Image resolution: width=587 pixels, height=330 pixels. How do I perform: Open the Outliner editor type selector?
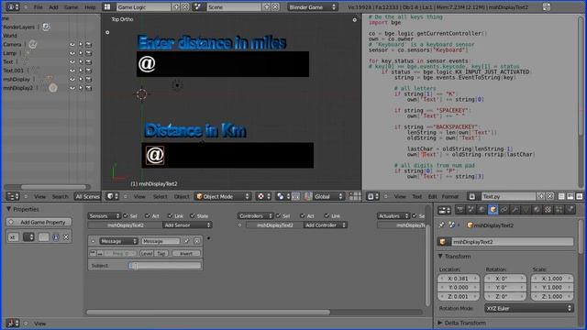coord(13,196)
